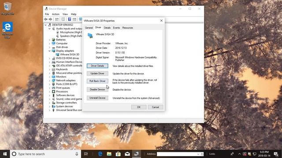The width and height of the screenshot is (282, 158).
Task: Expand the Ports (COM & LPT) node
Action: (x=49, y=84)
